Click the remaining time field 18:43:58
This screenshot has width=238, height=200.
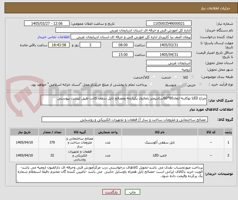[x=59, y=45]
